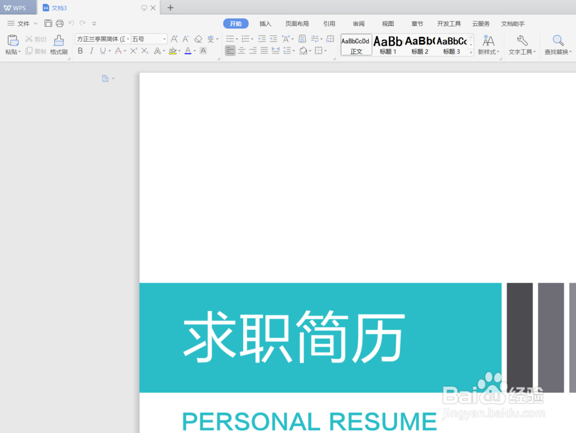Open the text tools (文字工具) wrench
Screen dimensions: 576x433
(x=522, y=44)
